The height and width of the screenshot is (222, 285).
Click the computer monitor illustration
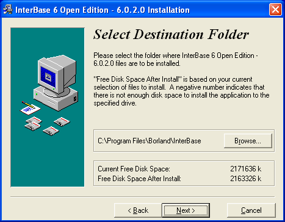[x=57, y=74]
